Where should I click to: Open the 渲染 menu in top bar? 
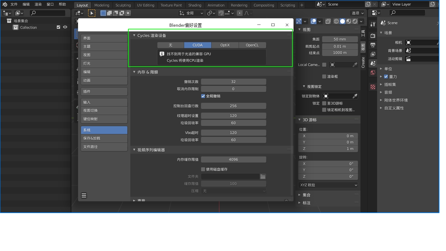[x=38, y=4]
